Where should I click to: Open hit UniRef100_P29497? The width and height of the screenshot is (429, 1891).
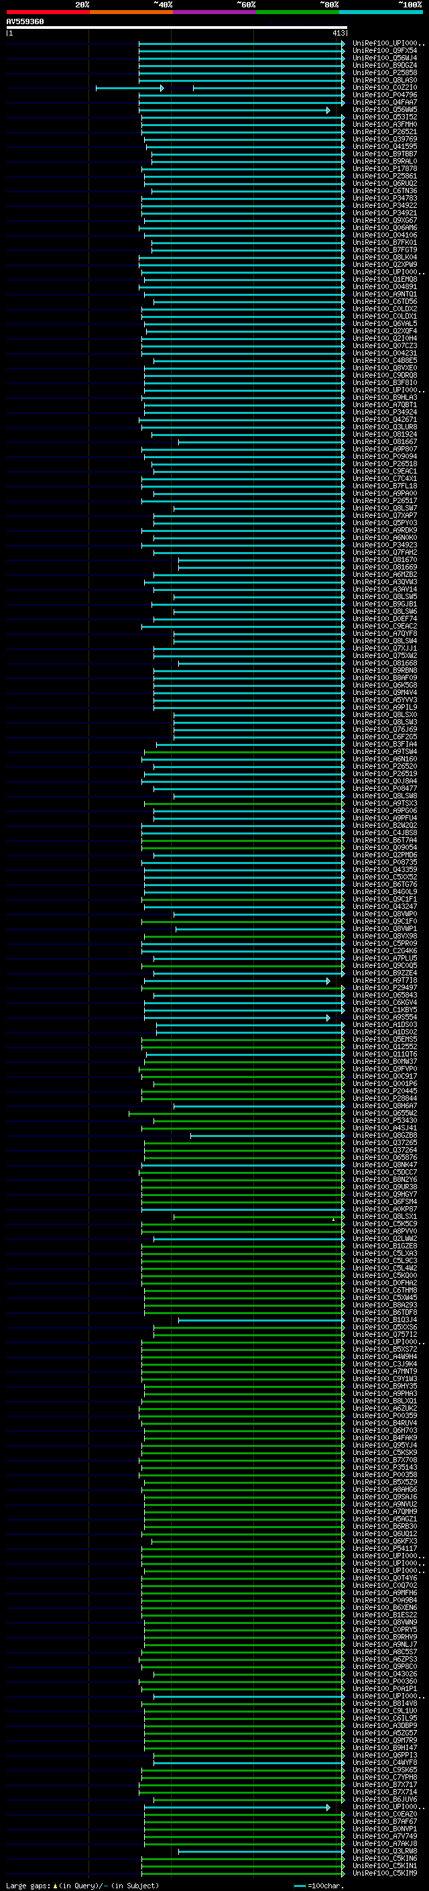pyautogui.click(x=385, y=988)
